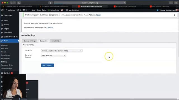Open the Howdy, alex zaymund account menu
The width and height of the screenshot is (179, 100).
click(169, 10)
